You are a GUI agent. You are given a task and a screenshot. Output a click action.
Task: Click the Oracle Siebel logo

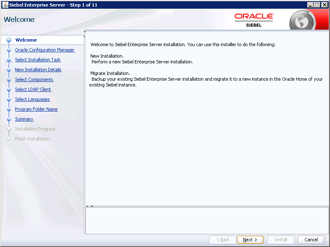click(x=254, y=20)
